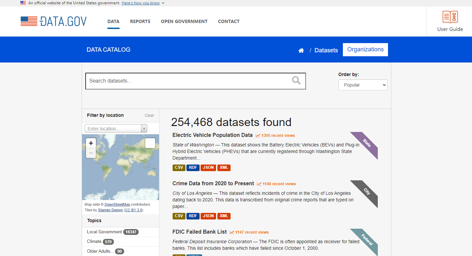472x256 pixels.
Task: Click "1147 recent views" text
Action: [252, 232]
